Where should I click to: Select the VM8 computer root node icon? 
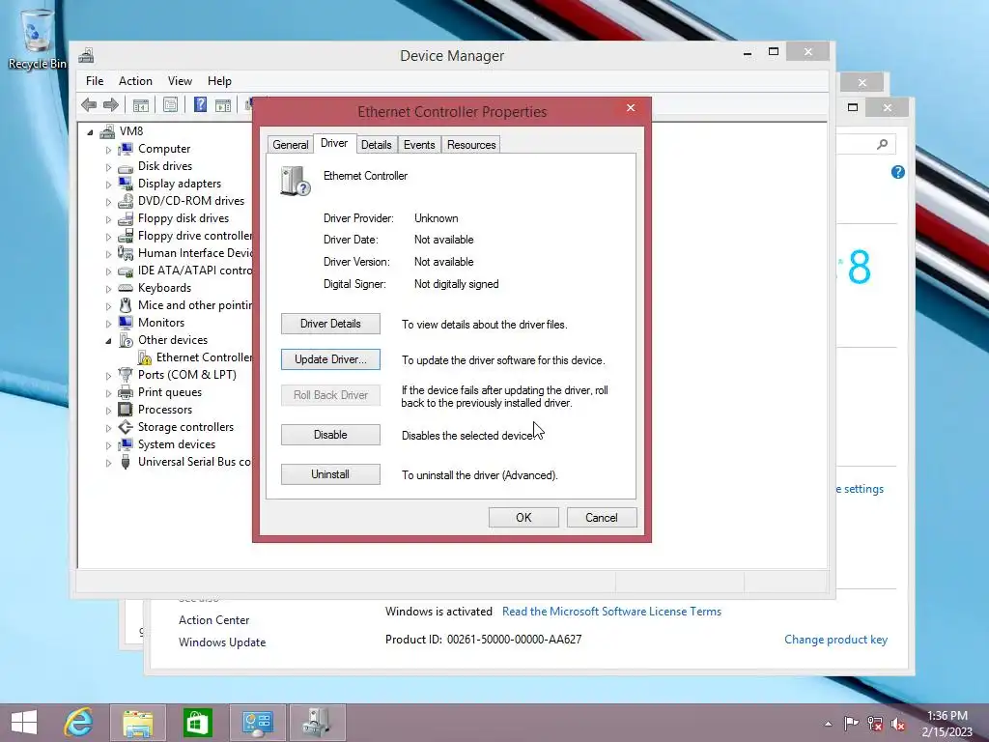pos(108,131)
